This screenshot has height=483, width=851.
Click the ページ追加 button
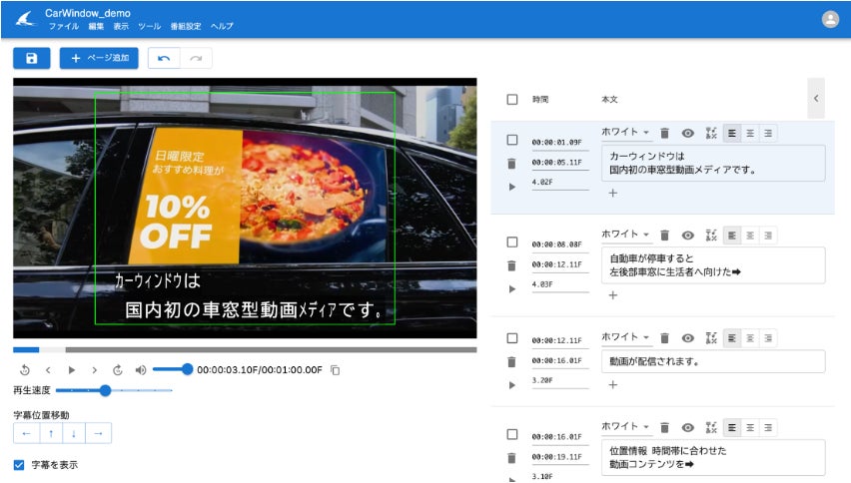point(99,58)
